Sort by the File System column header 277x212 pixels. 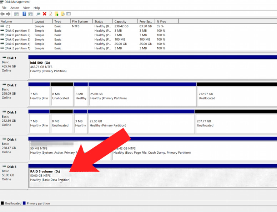click(x=81, y=21)
